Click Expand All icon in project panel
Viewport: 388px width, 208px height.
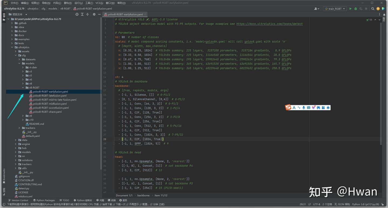pos(82,14)
